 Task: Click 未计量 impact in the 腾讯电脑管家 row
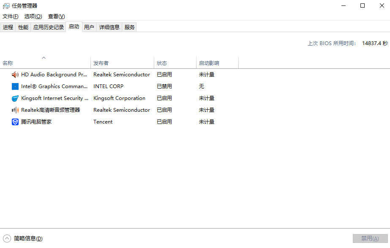click(x=207, y=122)
